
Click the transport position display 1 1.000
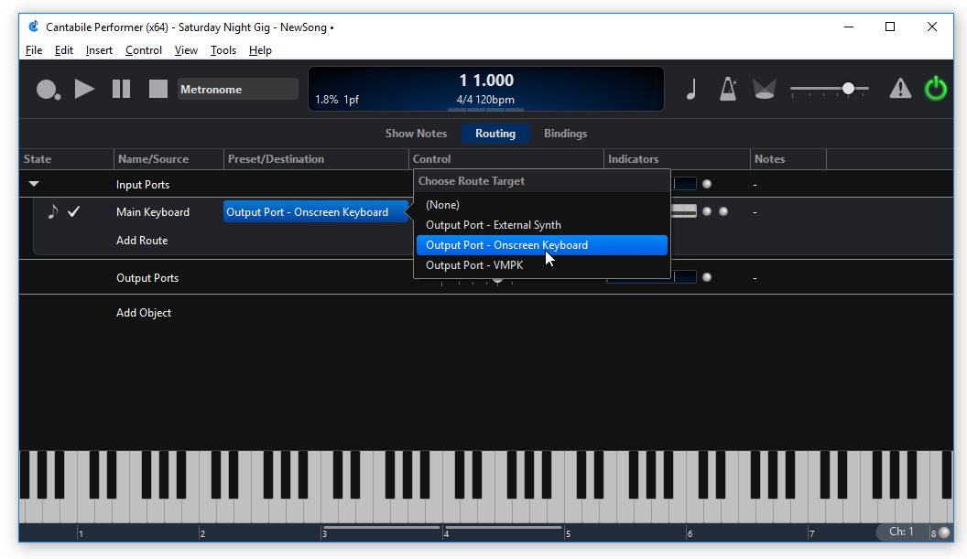pos(486,81)
